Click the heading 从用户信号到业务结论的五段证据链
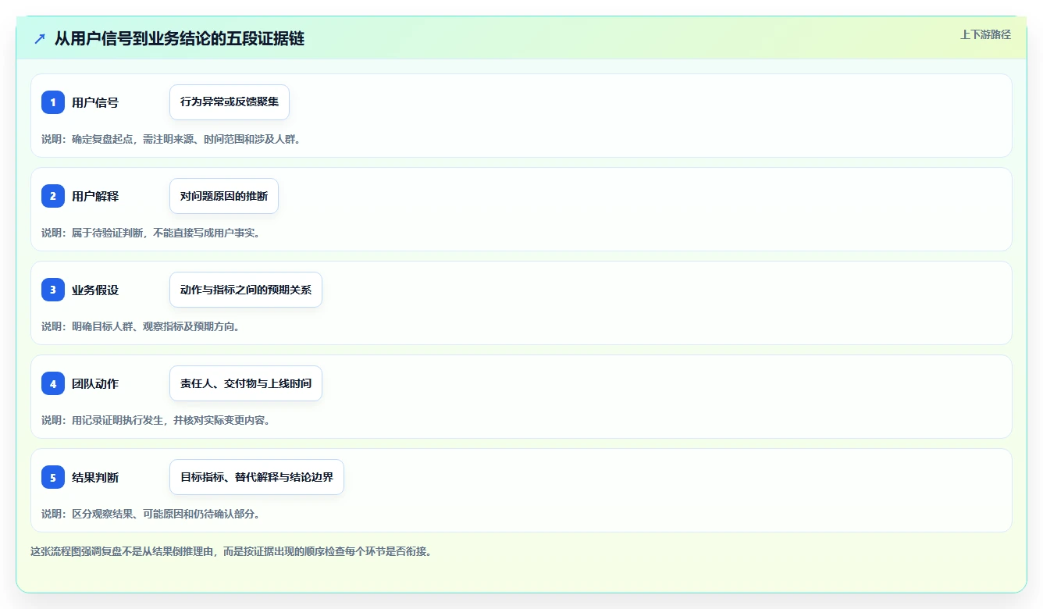Screen dimensions: 1043x609 [180, 38]
